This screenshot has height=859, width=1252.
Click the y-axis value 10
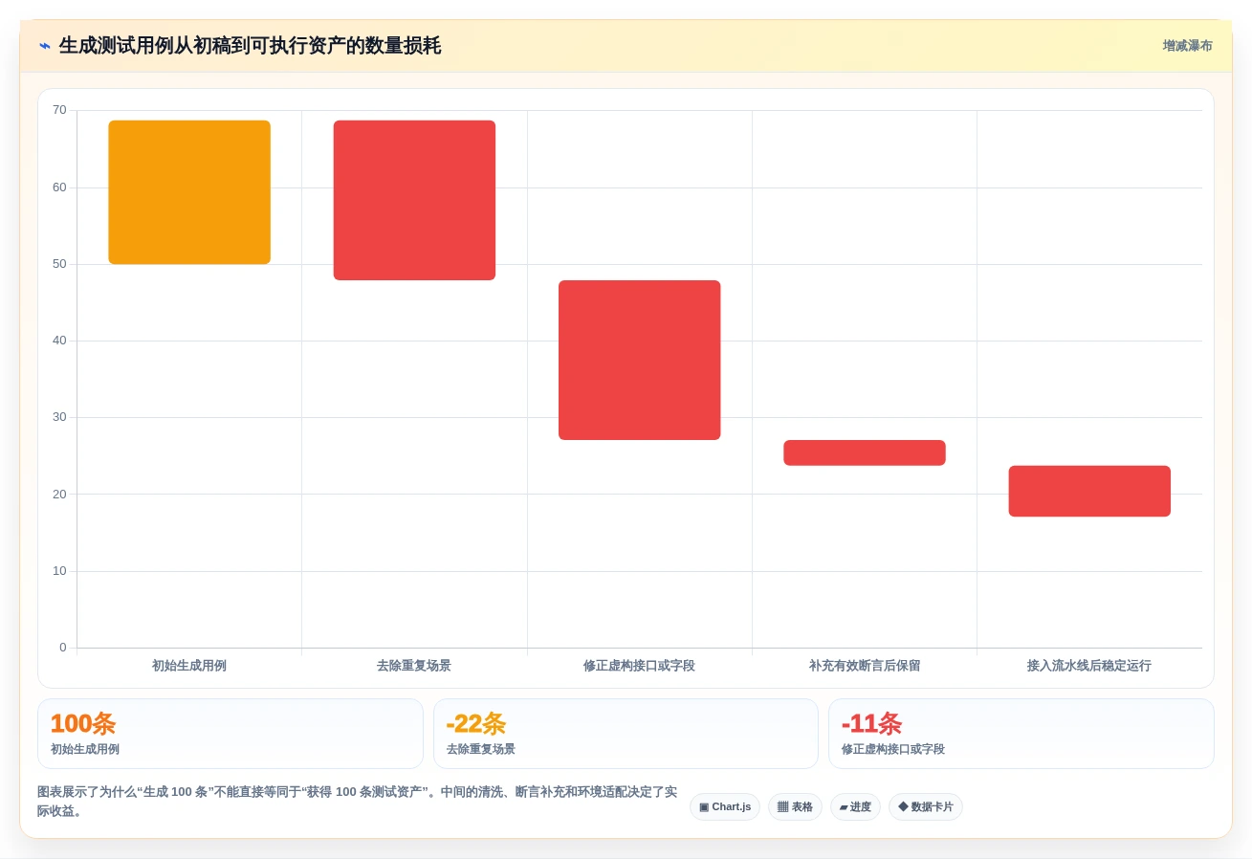point(59,571)
